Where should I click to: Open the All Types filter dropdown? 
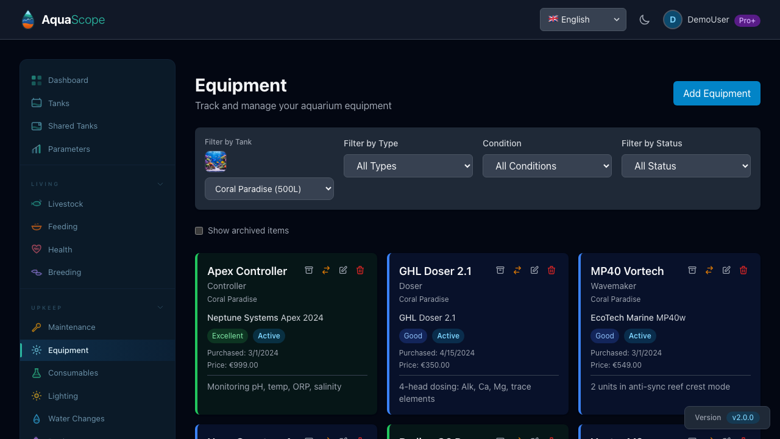point(408,166)
